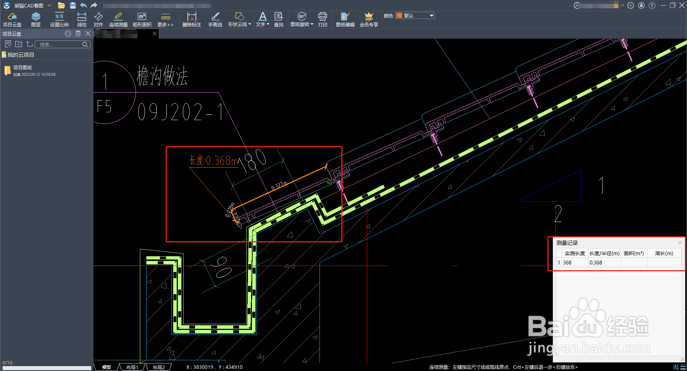This screenshot has height=371, width=687.
Task: Select the 线性 linear dimension tool
Action: (x=82, y=20)
